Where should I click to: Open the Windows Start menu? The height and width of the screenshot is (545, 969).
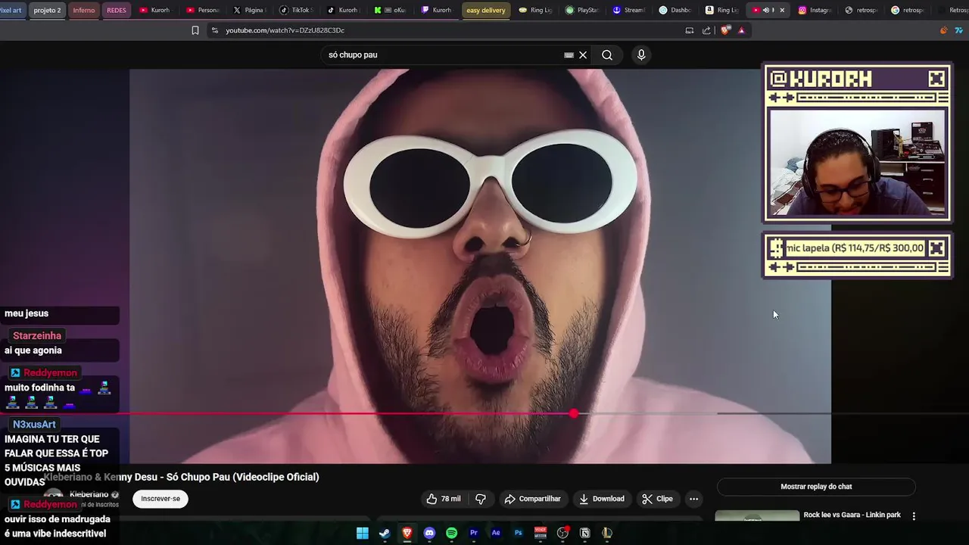363,533
